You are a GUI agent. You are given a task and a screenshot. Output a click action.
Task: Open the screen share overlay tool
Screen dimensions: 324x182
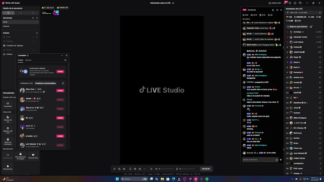coord(119,169)
